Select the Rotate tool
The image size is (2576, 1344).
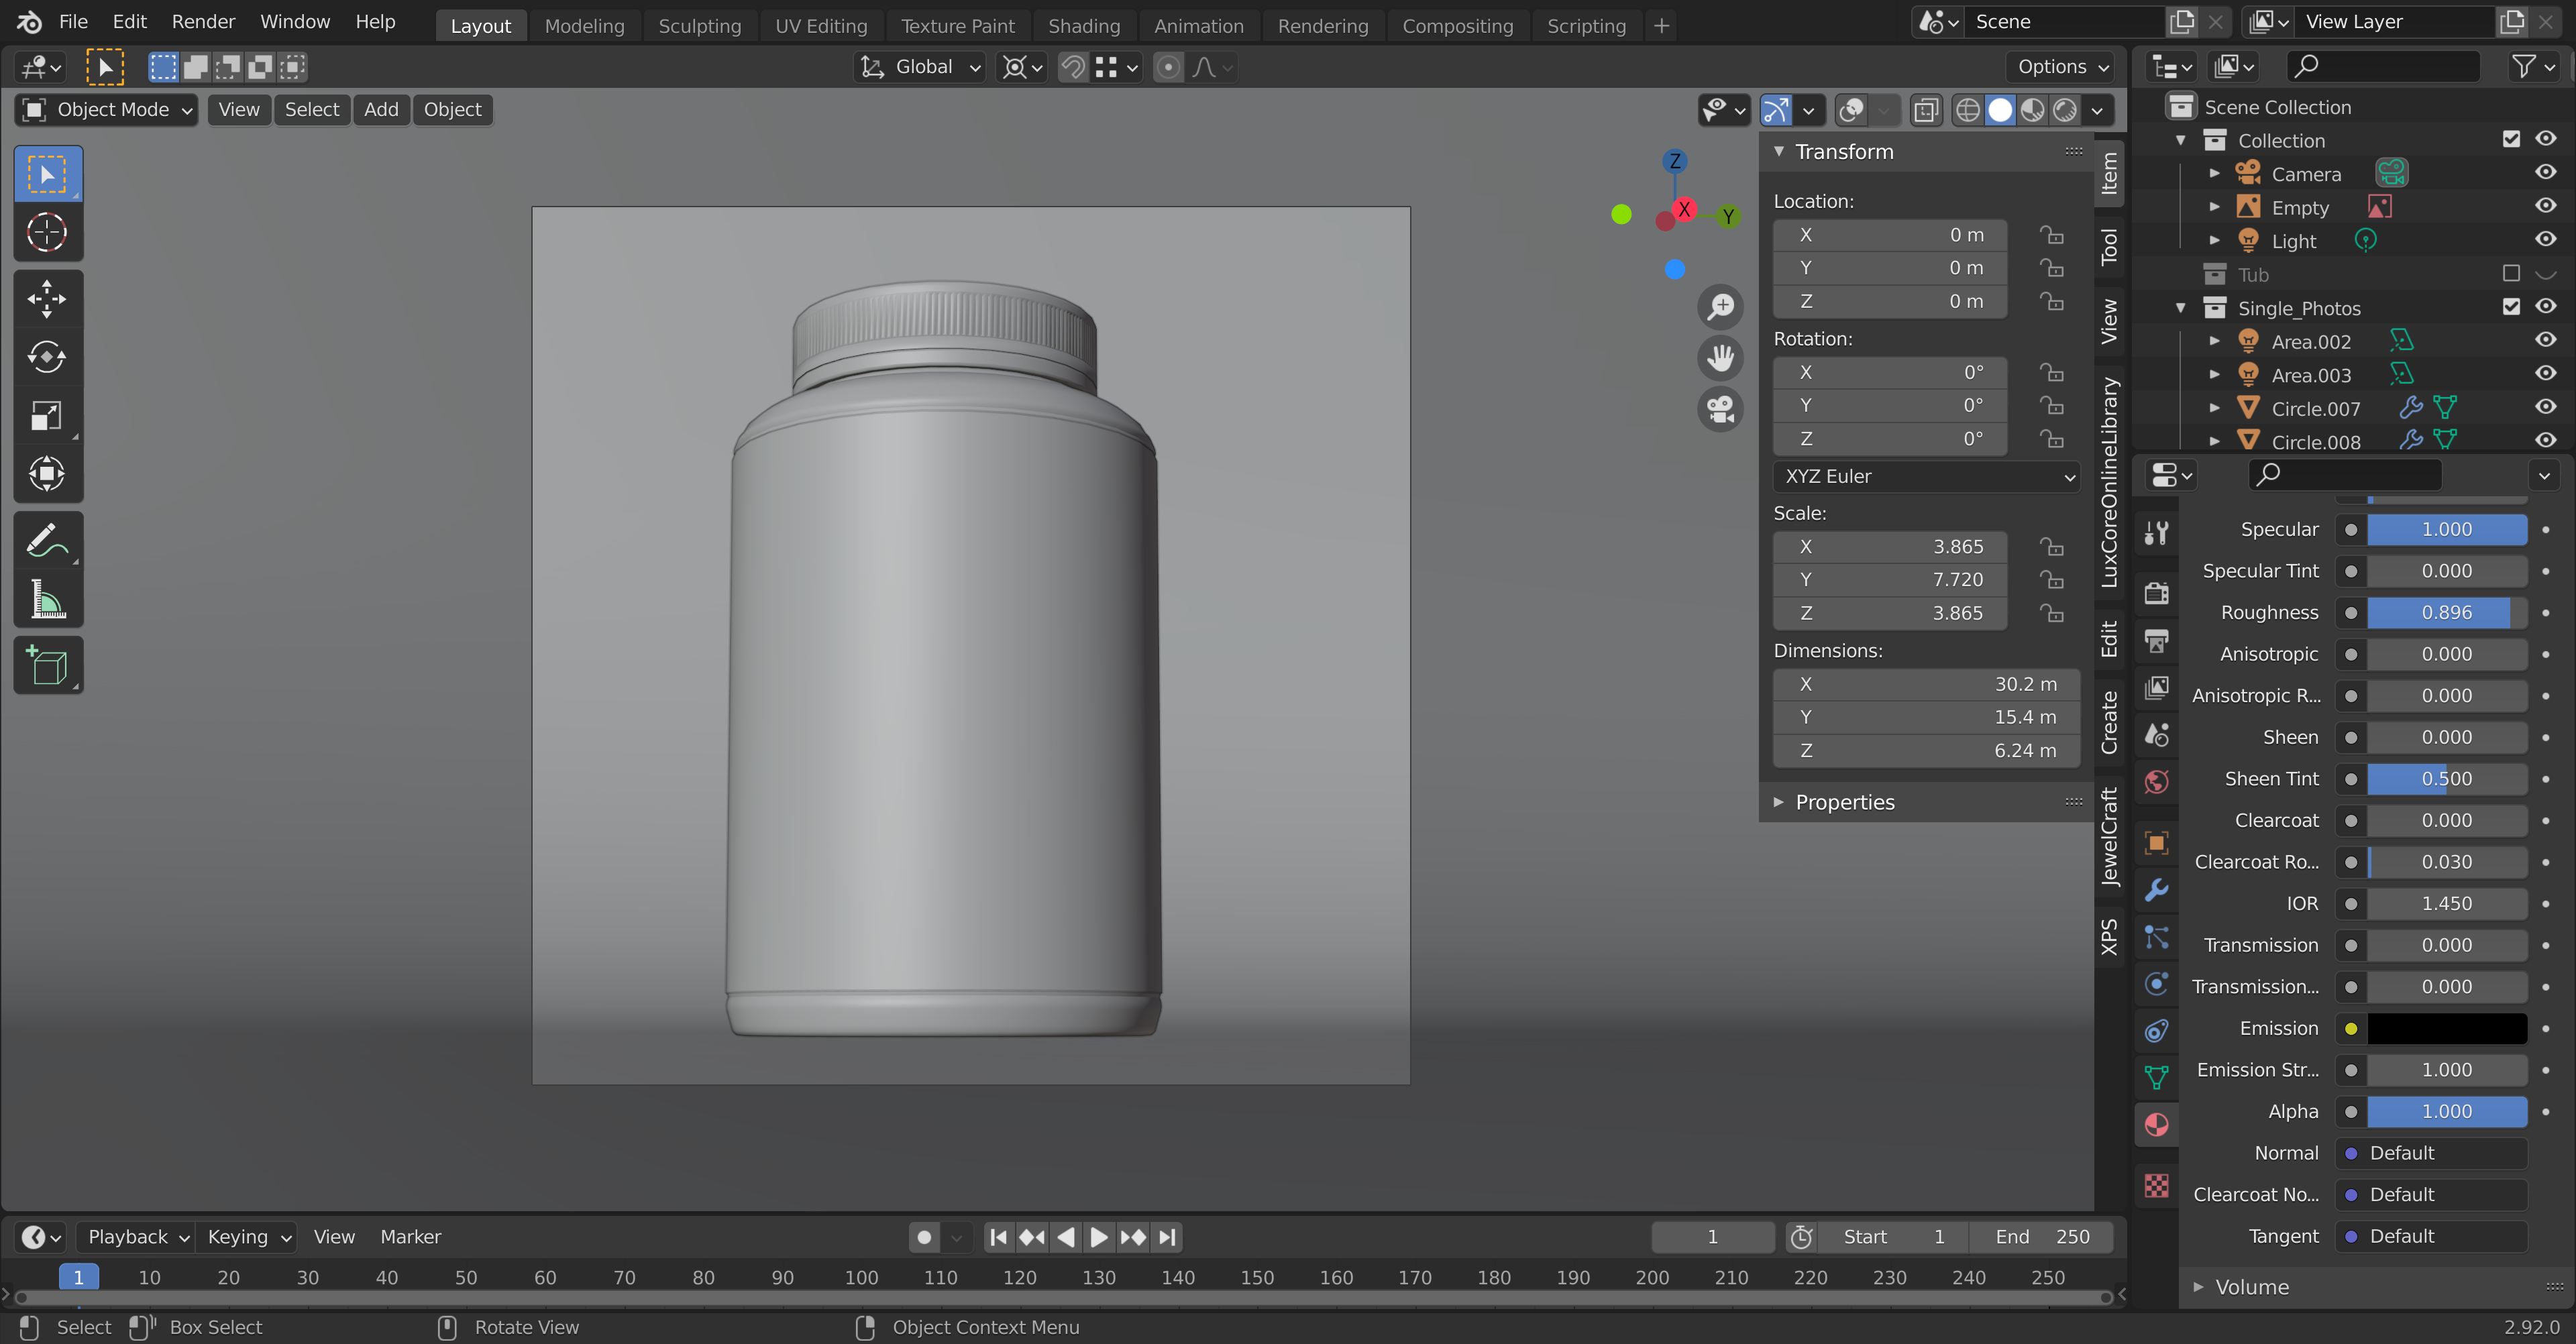coord(47,357)
